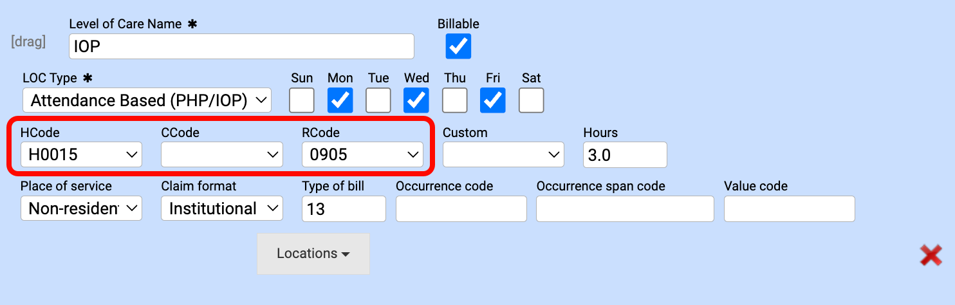Click the [drag] handle
Screen dimensions: 955x305
point(28,42)
